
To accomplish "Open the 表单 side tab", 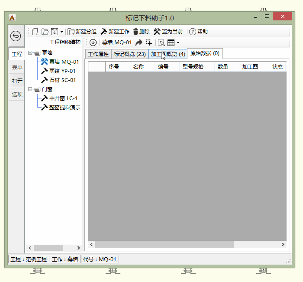I will 17,68.
